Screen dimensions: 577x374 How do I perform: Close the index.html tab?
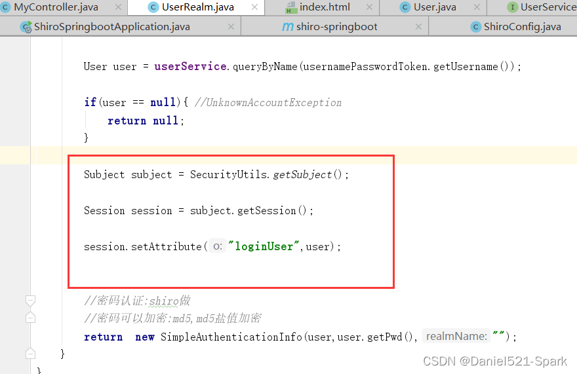(369, 7)
